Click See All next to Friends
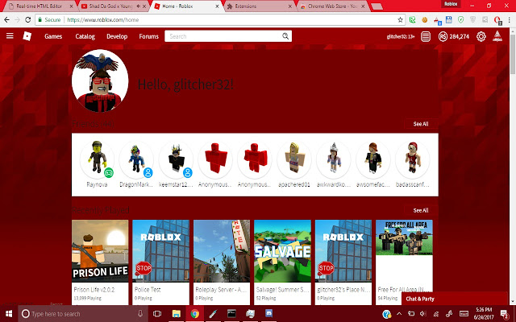 click(x=421, y=124)
